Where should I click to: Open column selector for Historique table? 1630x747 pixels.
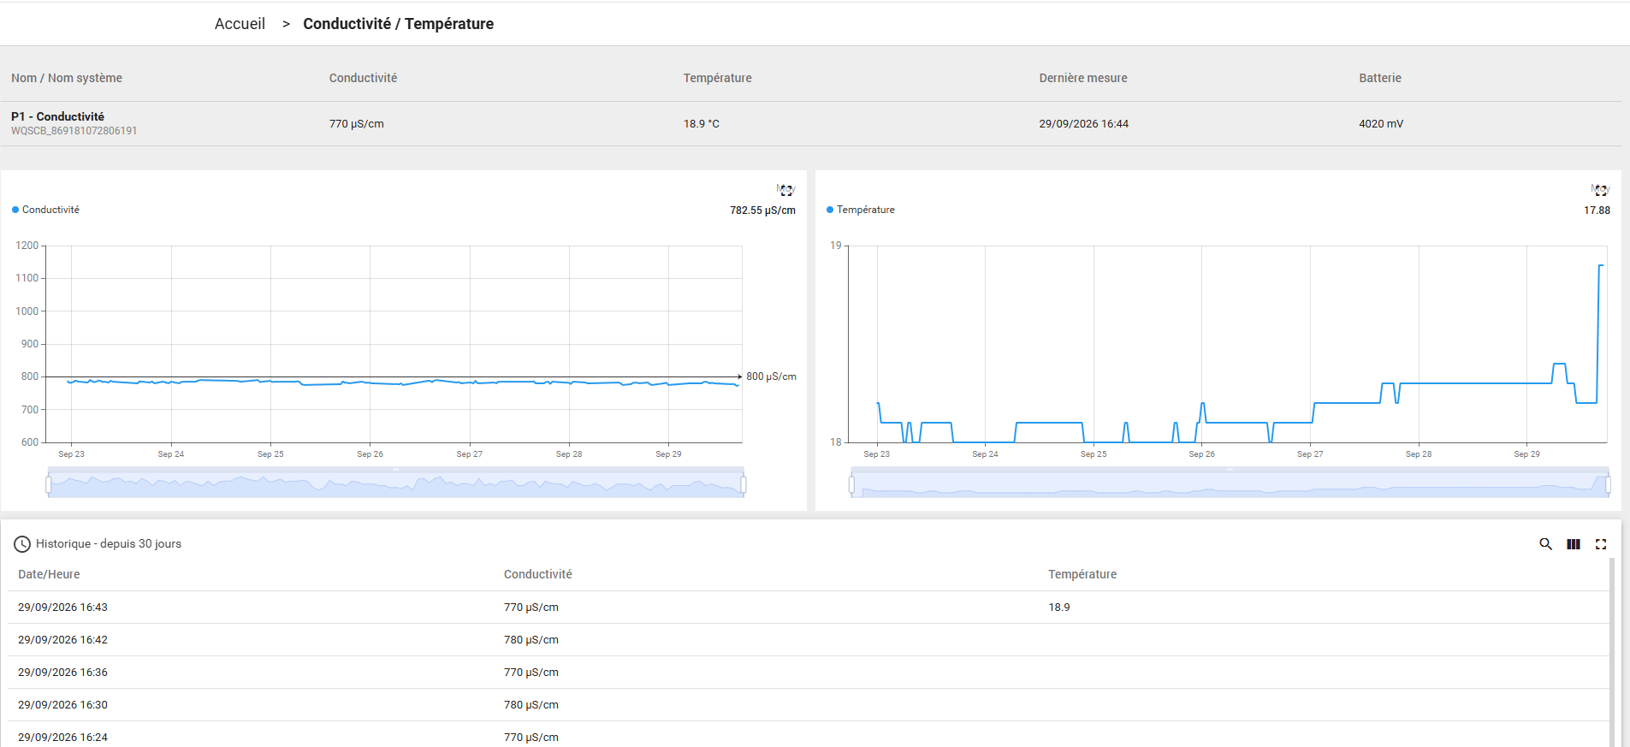coord(1574,544)
